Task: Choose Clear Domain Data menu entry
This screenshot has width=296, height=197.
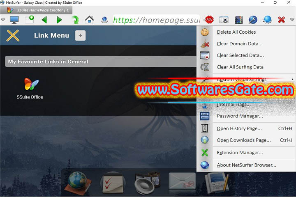Action: point(246,44)
